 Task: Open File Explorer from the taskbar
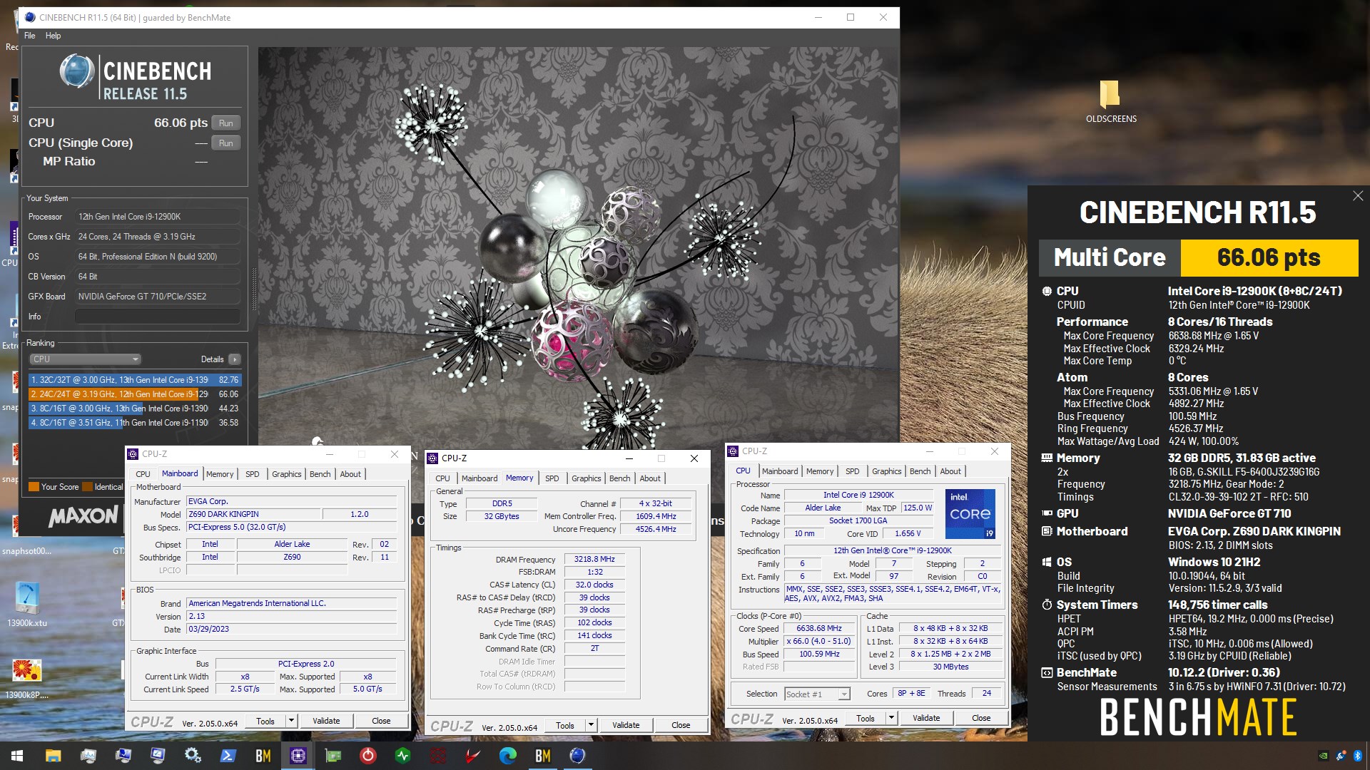53,756
